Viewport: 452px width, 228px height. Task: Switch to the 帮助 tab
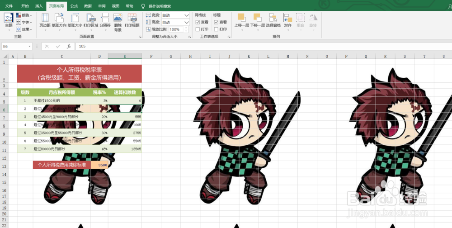[130, 6]
